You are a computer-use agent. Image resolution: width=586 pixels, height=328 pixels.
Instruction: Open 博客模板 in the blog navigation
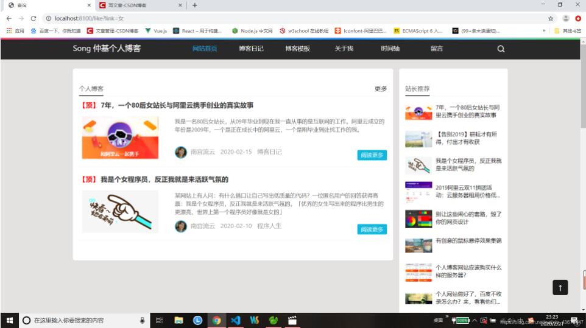coord(297,49)
